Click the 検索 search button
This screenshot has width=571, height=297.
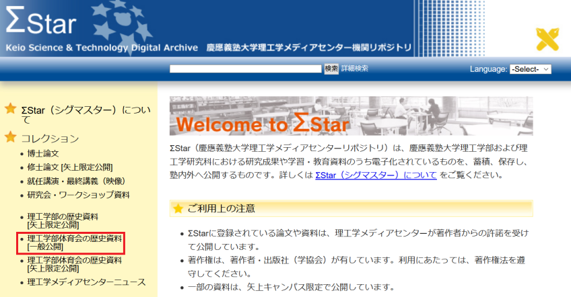click(x=331, y=69)
